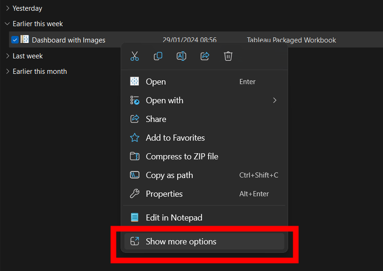The width and height of the screenshot is (383, 271).
Task: Click the Share arrow icon in top row
Action: click(205, 56)
